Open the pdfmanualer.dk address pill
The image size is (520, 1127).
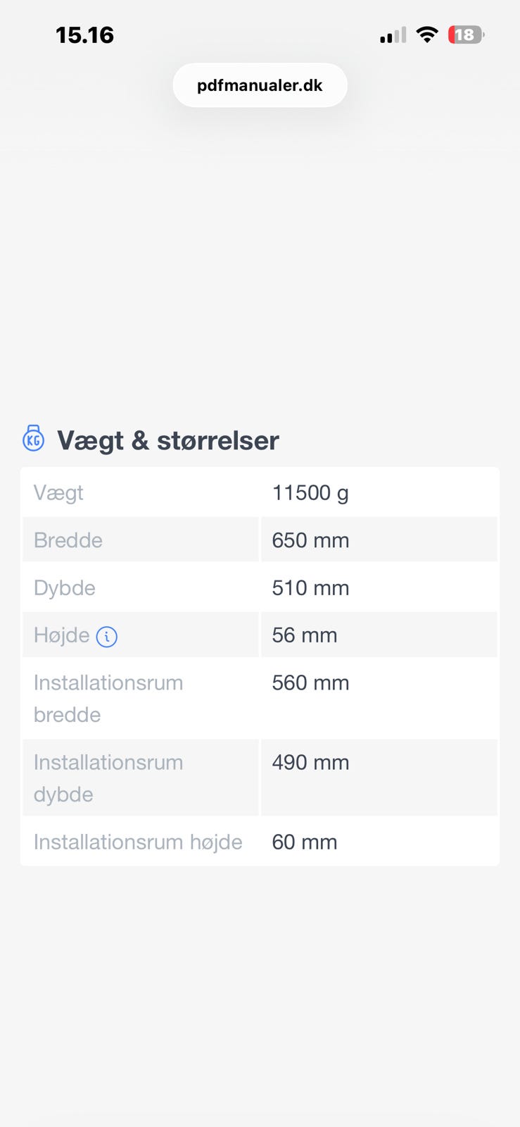click(260, 85)
